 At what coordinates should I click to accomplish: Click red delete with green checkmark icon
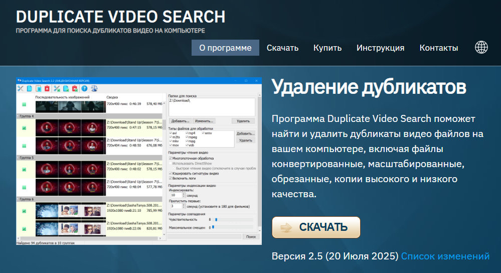click(75, 88)
